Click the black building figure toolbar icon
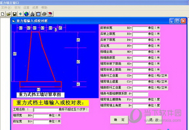Viewport: 189px width, 130px height. pos(32,14)
